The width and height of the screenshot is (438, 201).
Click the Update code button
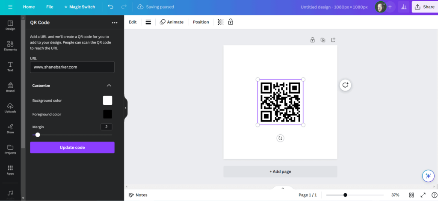(x=72, y=148)
